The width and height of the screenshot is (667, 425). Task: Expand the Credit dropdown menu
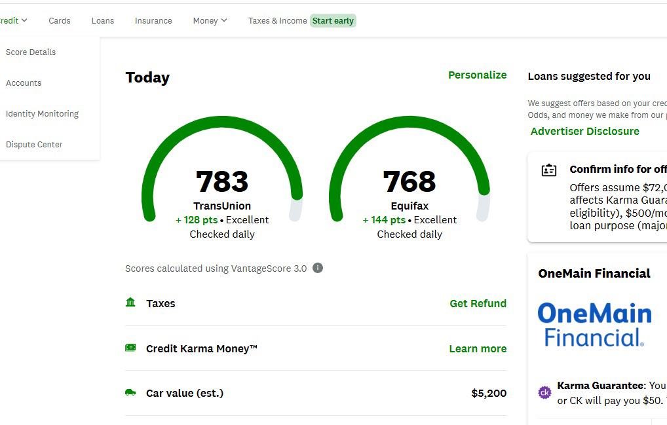[13, 20]
